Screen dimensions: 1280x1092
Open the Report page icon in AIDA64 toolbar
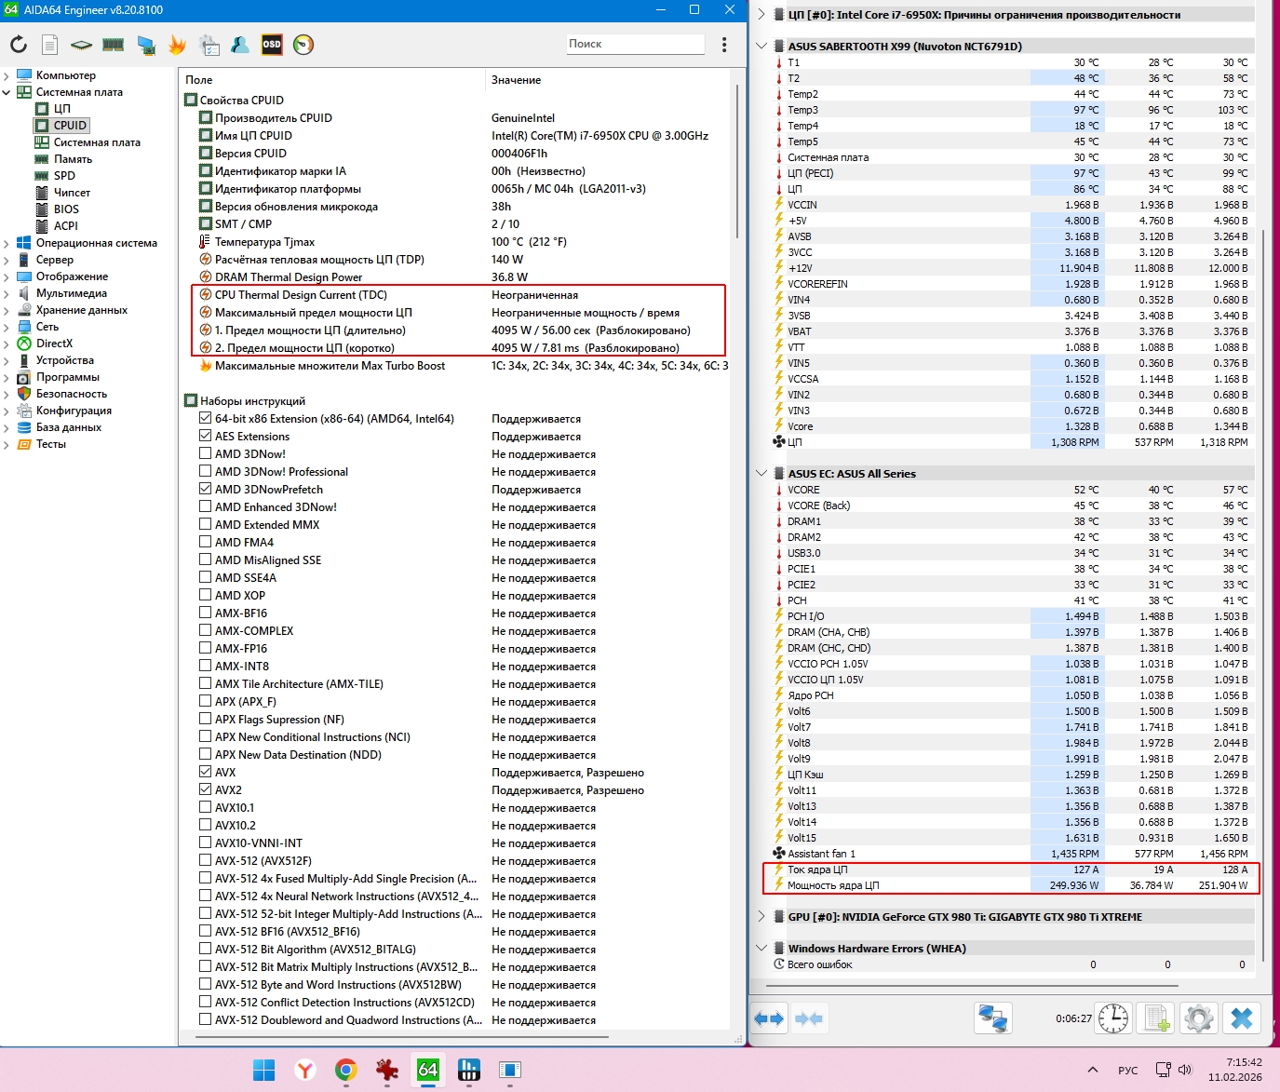(50, 45)
